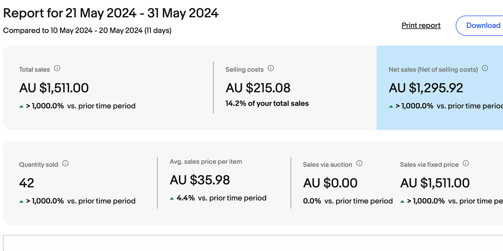
Task: Click the Quantity sold info icon
Action: [66, 163]
